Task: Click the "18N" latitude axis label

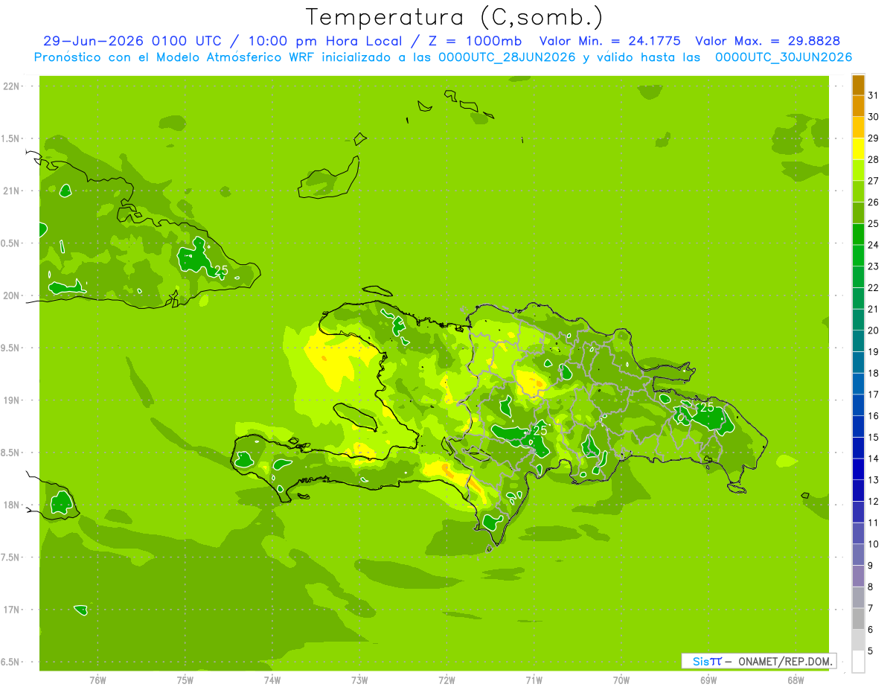Action: 11,505
